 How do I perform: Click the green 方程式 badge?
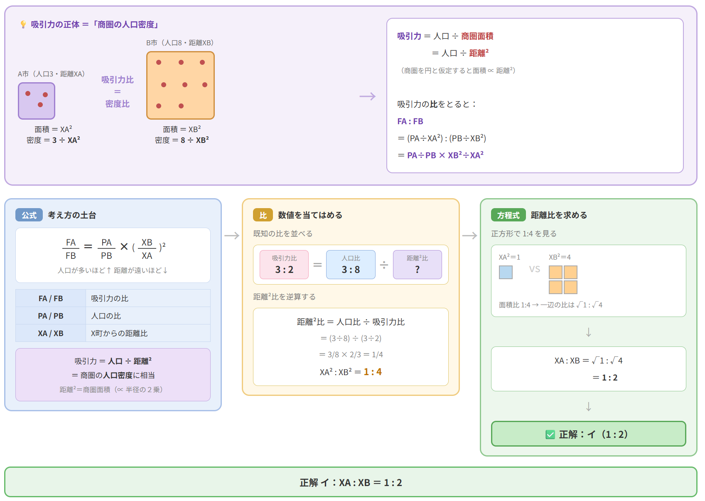coord(508,215)
